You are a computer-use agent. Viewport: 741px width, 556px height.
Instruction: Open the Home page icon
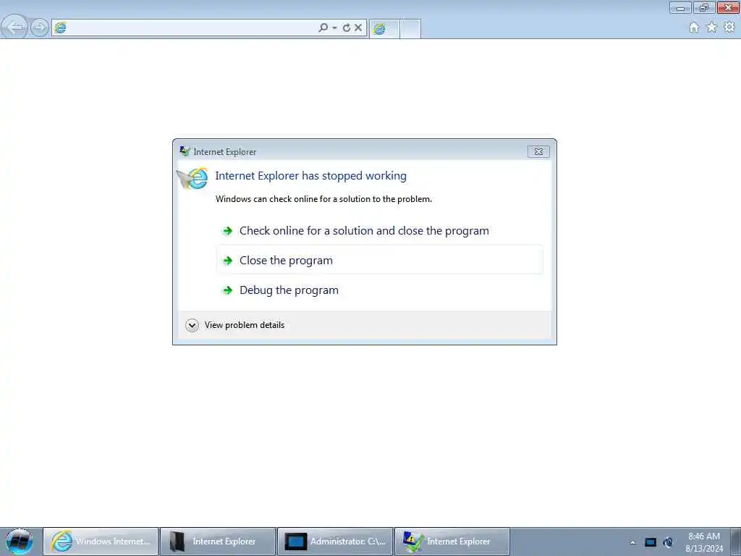694,28
